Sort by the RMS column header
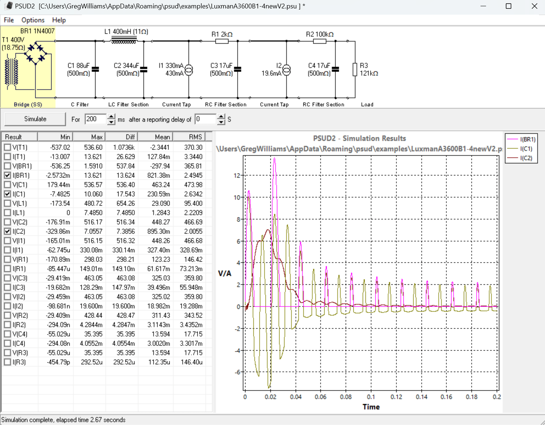The width and height of the screenshot is (545, 425). tap(189, 137)
